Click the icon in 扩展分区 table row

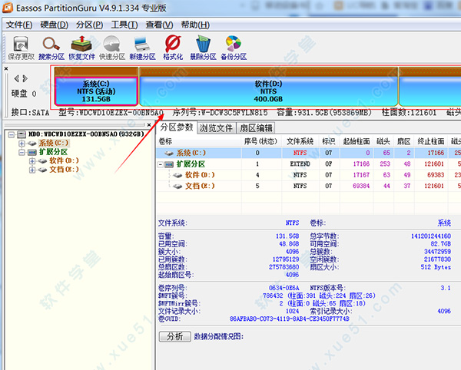tap(169, 164)
